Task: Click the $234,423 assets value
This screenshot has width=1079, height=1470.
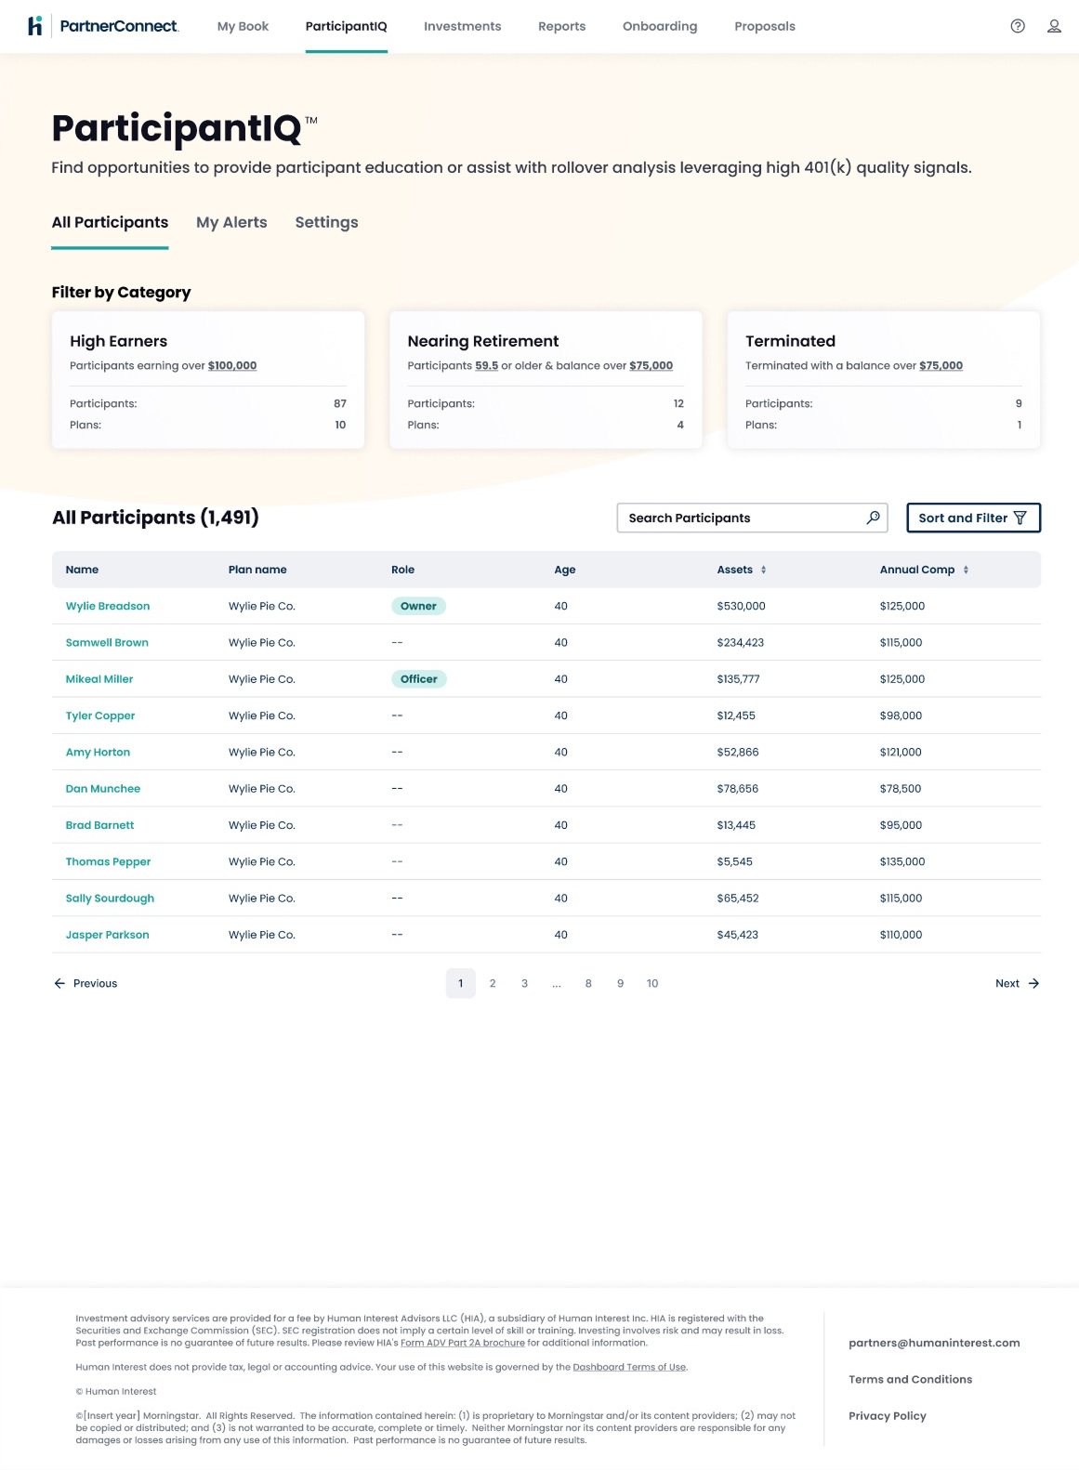Action: click(740, 642)
